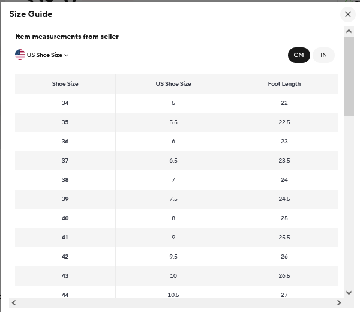
Task: Click the horizontal scrollbar track
Action: (176, 302)
